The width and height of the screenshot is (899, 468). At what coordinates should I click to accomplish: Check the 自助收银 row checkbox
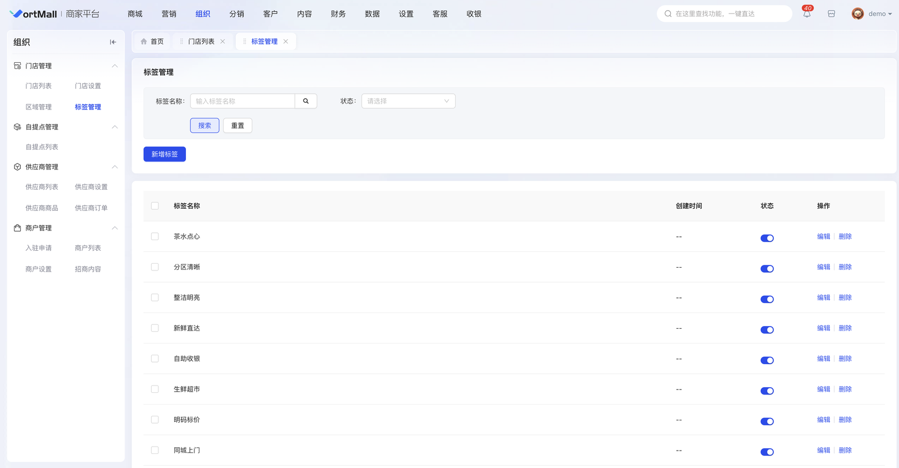pyautogui.click(x=155, y=359)
